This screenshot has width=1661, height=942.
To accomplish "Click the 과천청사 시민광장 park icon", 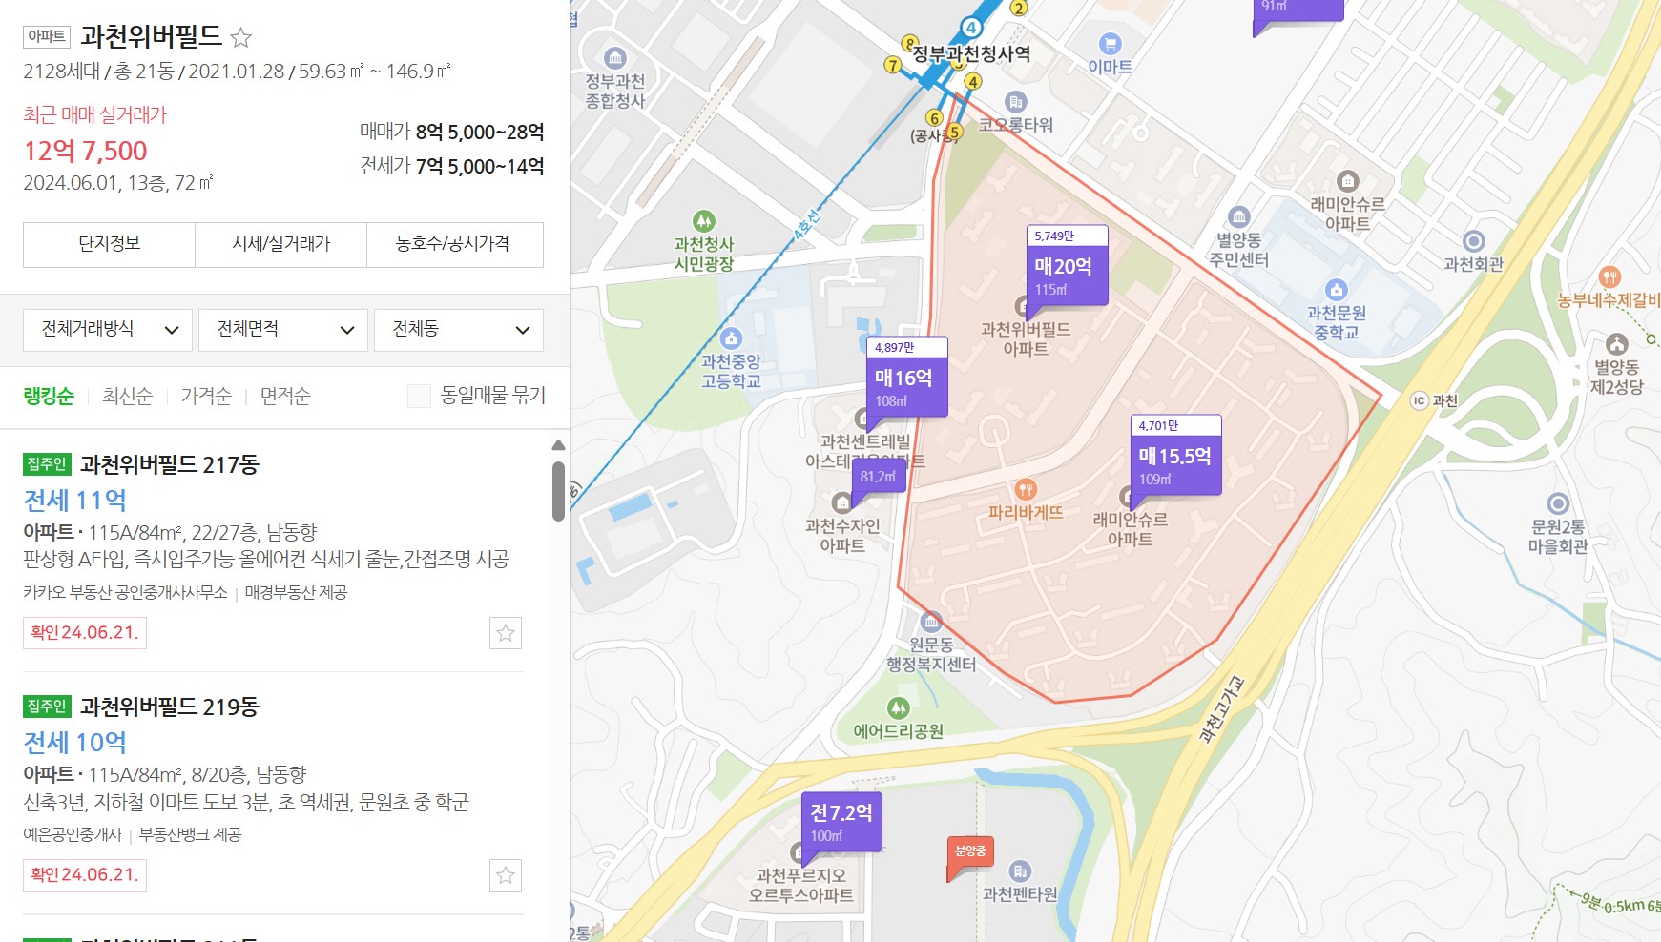I will coord(704,221).
